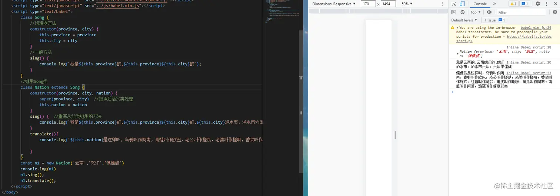Click 'this.province = province' line
The image size is (560, 196).
[x=68, y=35]
